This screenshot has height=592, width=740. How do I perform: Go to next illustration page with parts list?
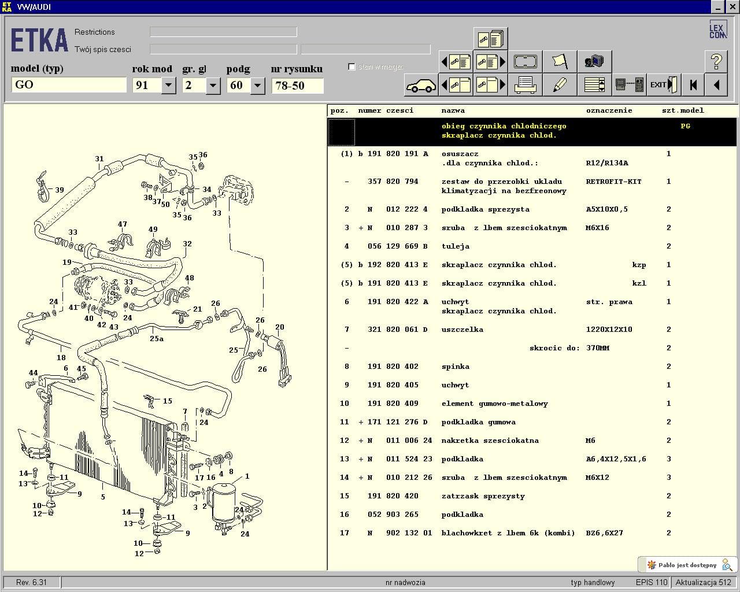point(490,61)
